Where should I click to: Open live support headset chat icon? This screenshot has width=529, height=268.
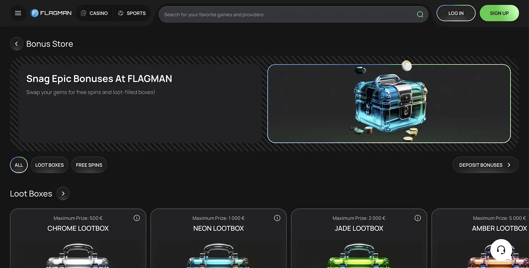coord(501,250)
